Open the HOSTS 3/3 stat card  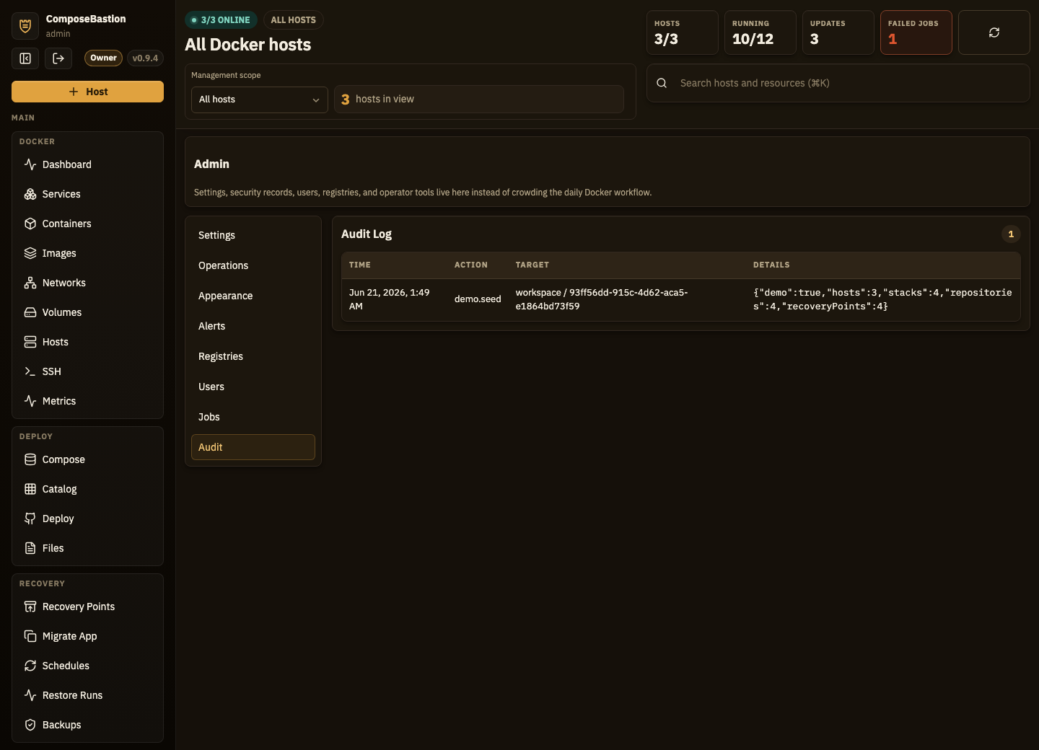[x=682, y=32]
